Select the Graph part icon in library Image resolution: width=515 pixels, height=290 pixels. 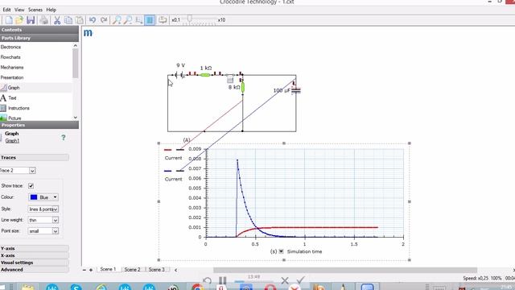3,88
